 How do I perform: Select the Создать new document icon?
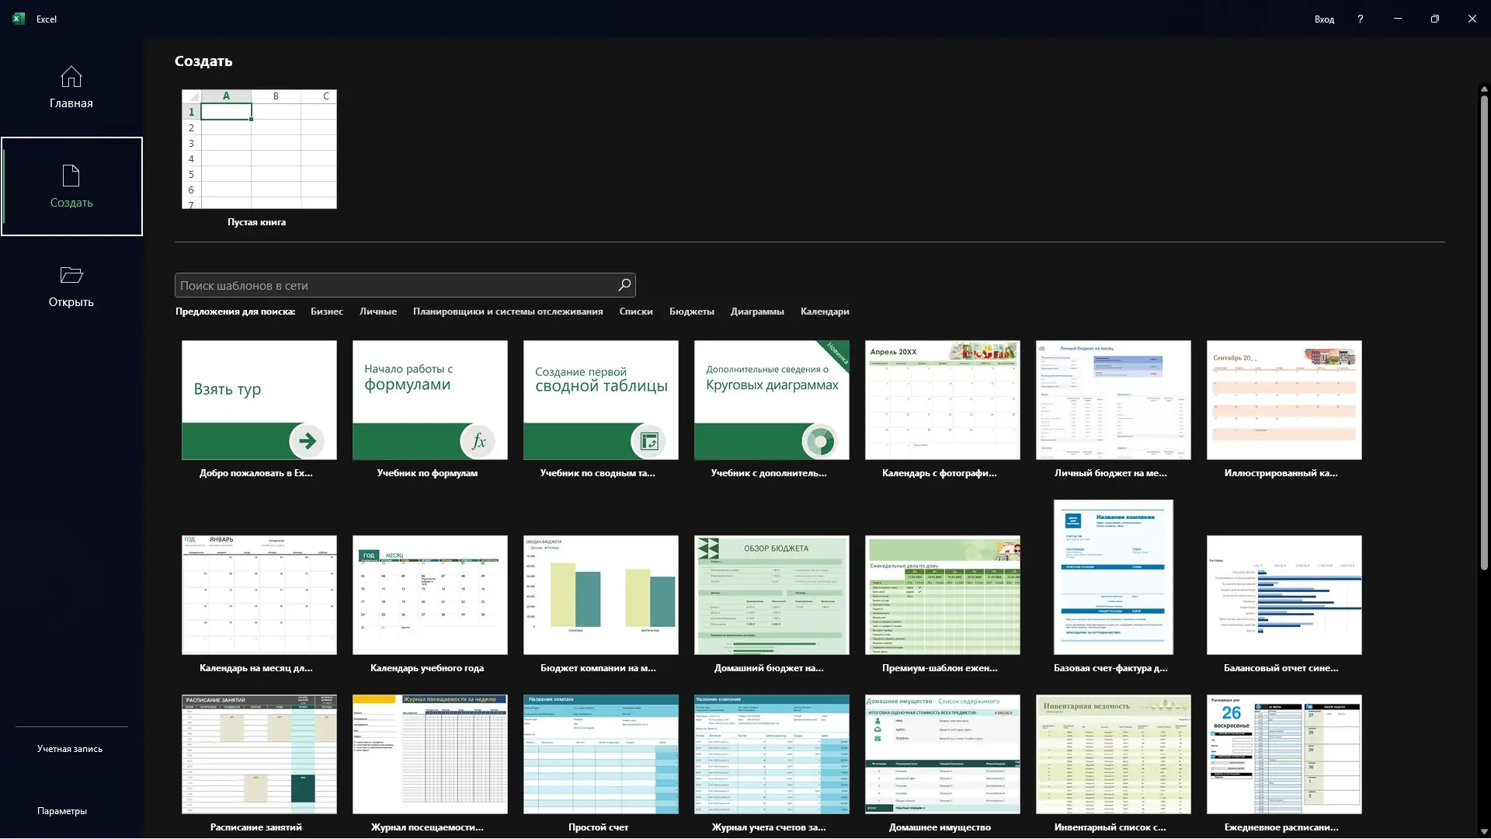tap(71, 176)
